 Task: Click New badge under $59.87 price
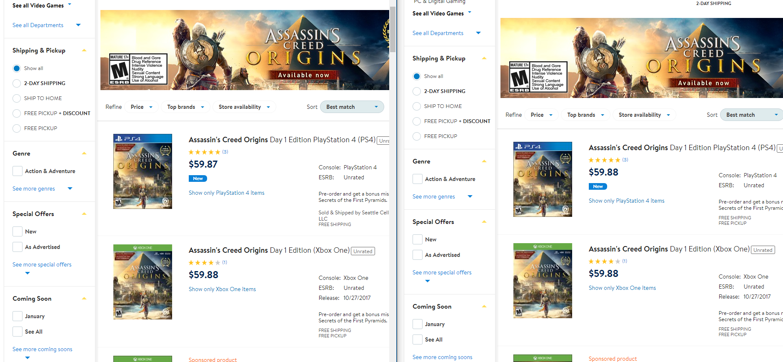198,178
